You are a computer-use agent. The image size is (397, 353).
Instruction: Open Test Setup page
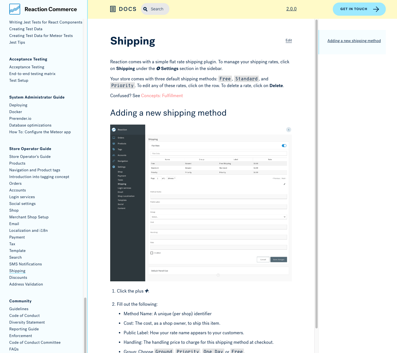click(x=19, y=81)
